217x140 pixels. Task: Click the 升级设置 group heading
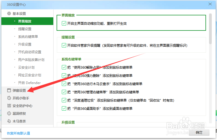[x=68, y=122]
